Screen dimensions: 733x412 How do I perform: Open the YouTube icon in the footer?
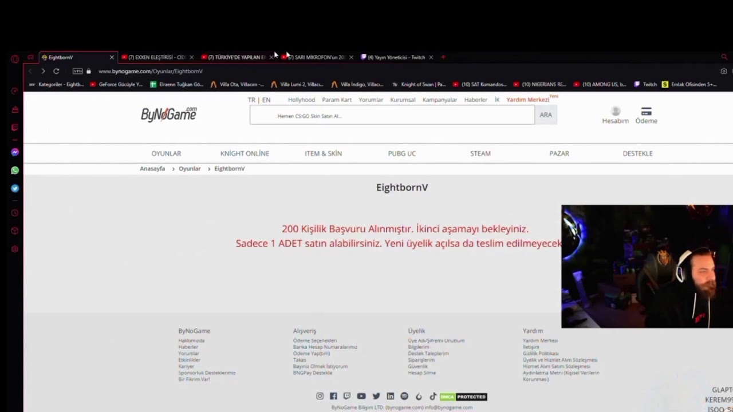(x=361, y=396)
